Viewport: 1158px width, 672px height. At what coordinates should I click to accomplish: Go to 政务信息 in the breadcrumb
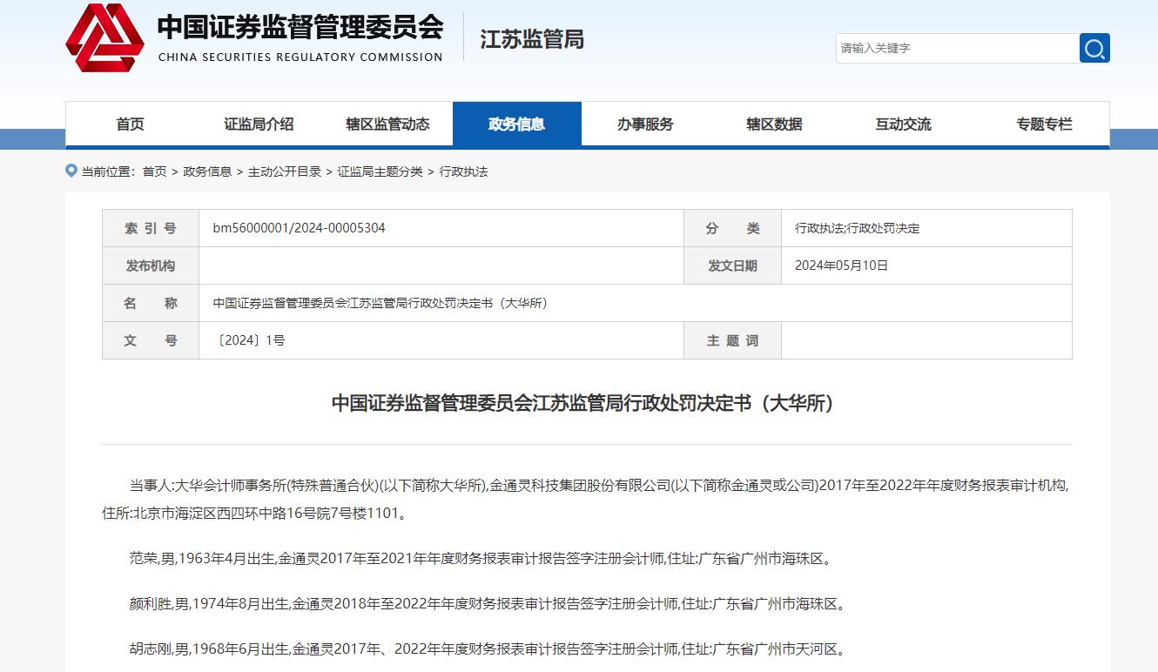(207, 171)
